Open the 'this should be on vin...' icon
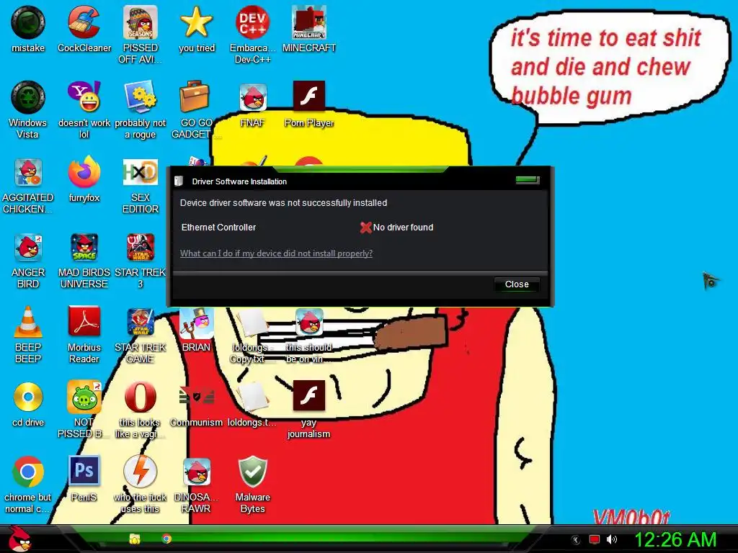The image size is (738, 553). [x=308, y=322]
